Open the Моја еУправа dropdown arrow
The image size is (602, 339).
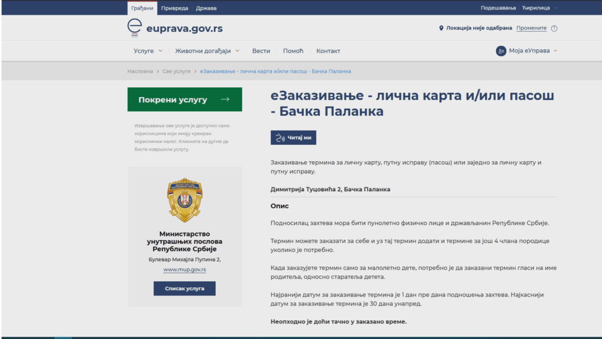tap(556, 51)
